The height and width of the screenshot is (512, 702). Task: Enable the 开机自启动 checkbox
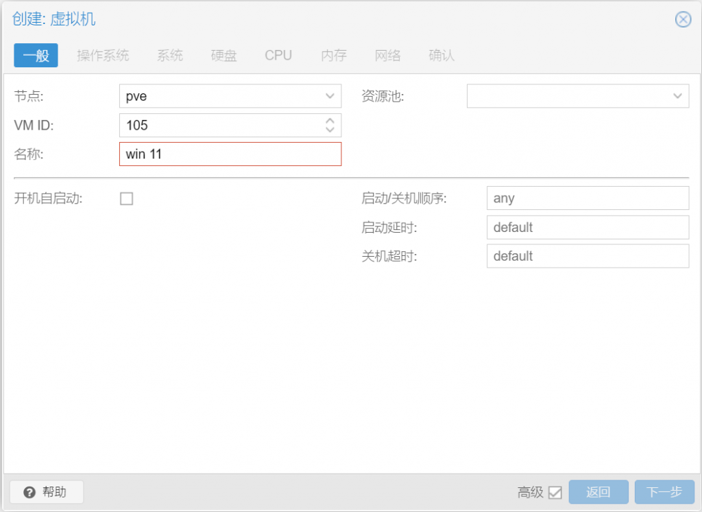pos(126,198)
